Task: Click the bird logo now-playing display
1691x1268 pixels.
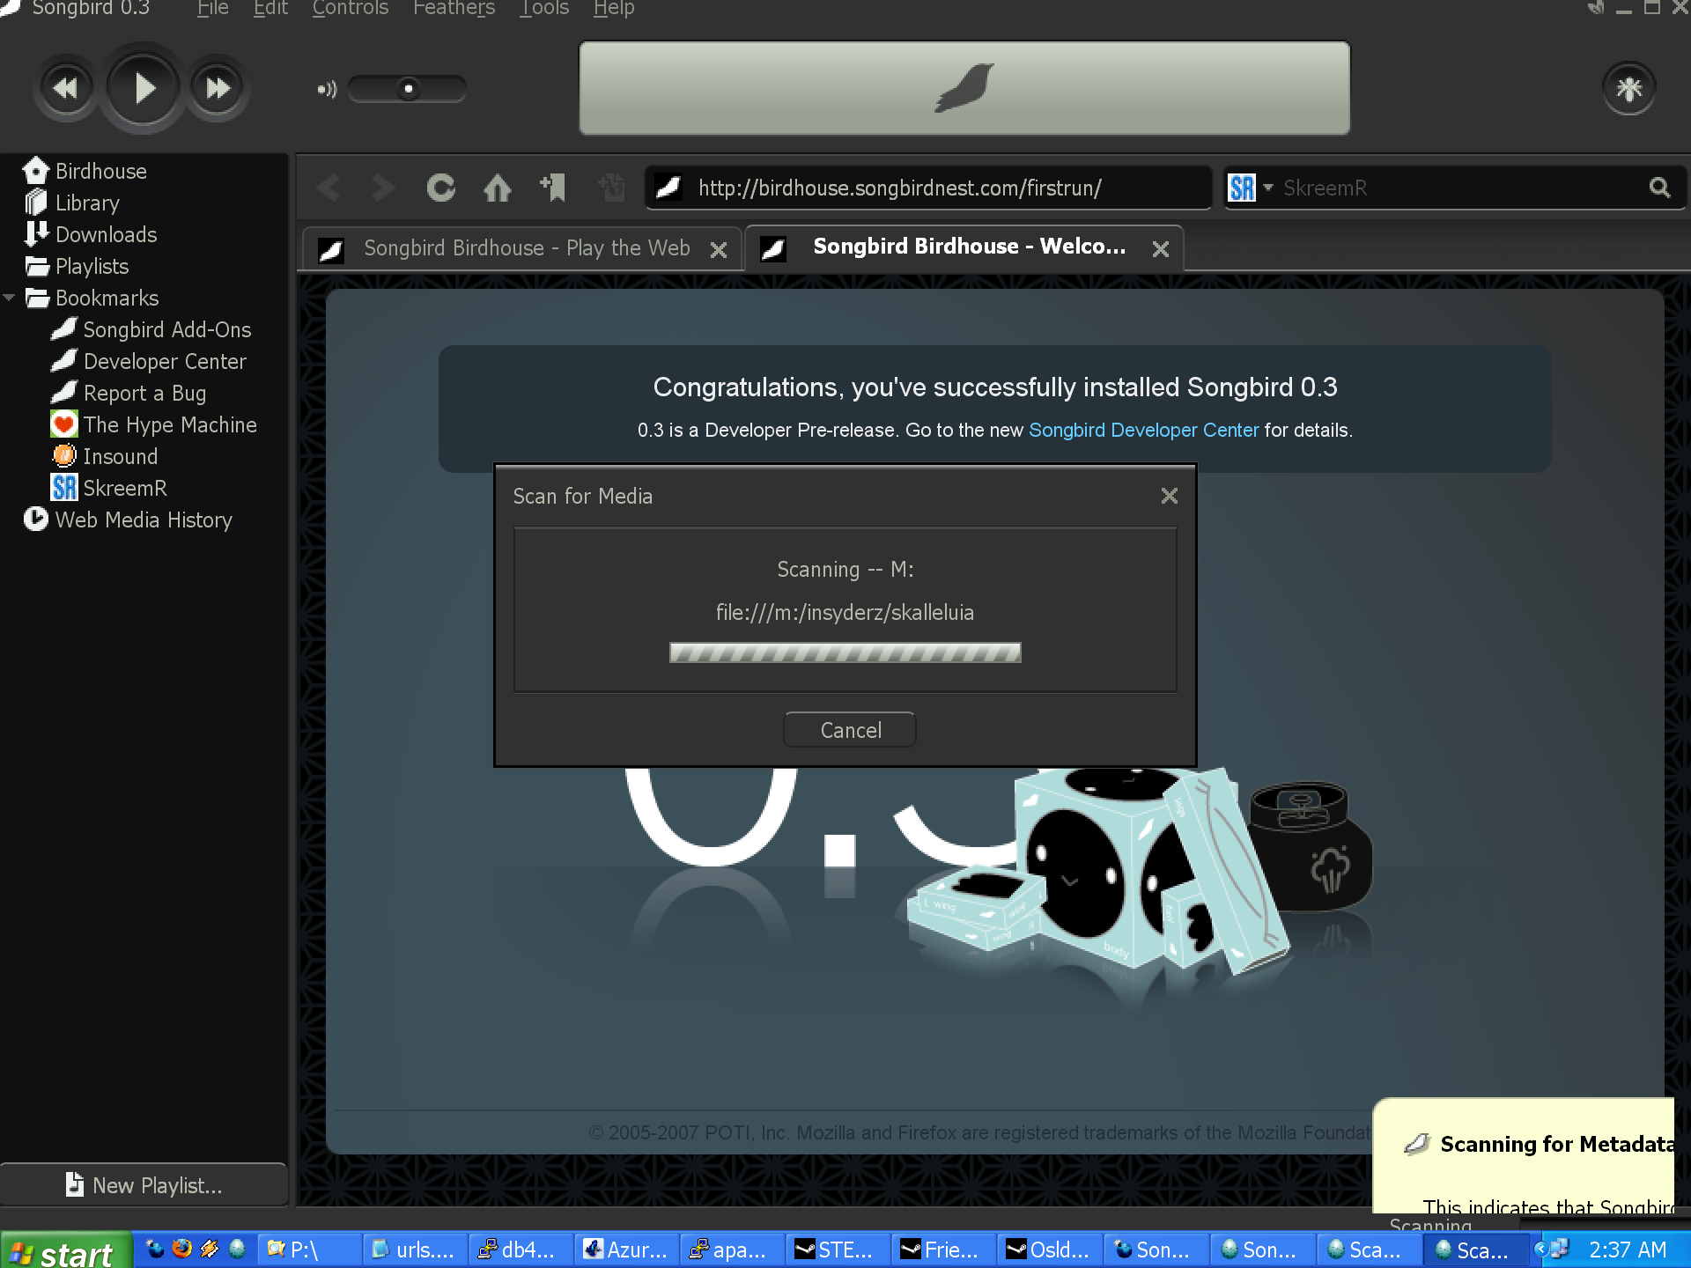Action: (964, 88)
